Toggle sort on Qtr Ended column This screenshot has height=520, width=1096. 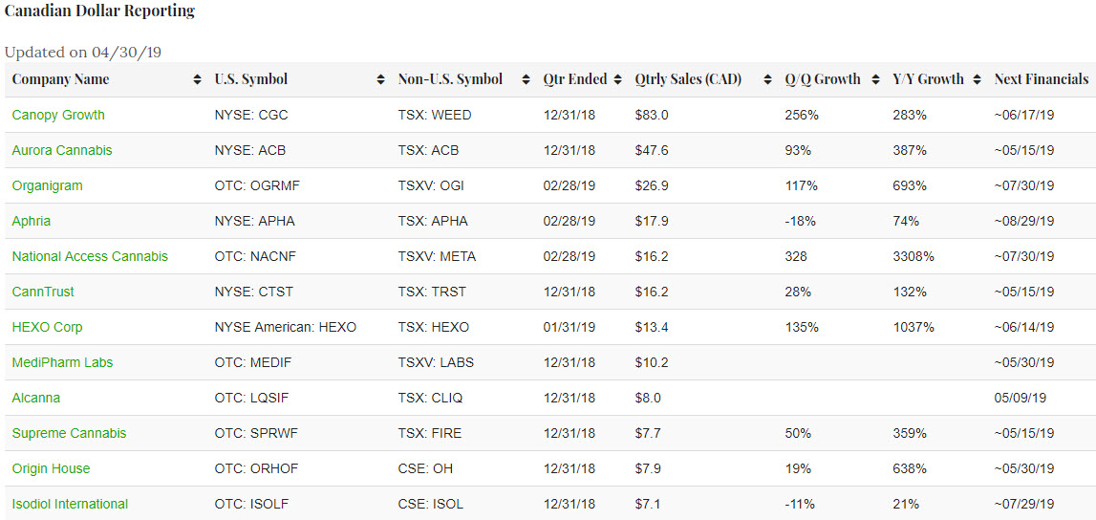[x=617, y=80]
